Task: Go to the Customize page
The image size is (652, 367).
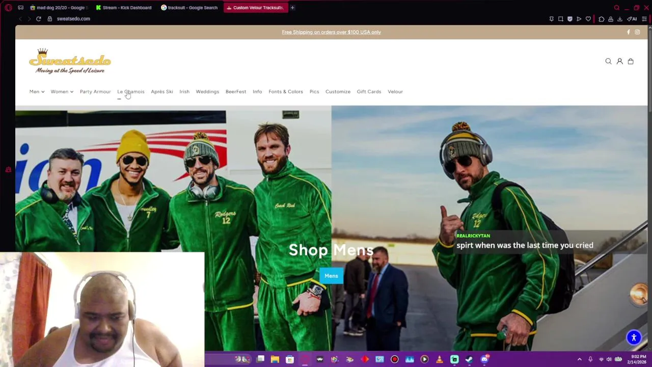Action: tap(338, 92)
